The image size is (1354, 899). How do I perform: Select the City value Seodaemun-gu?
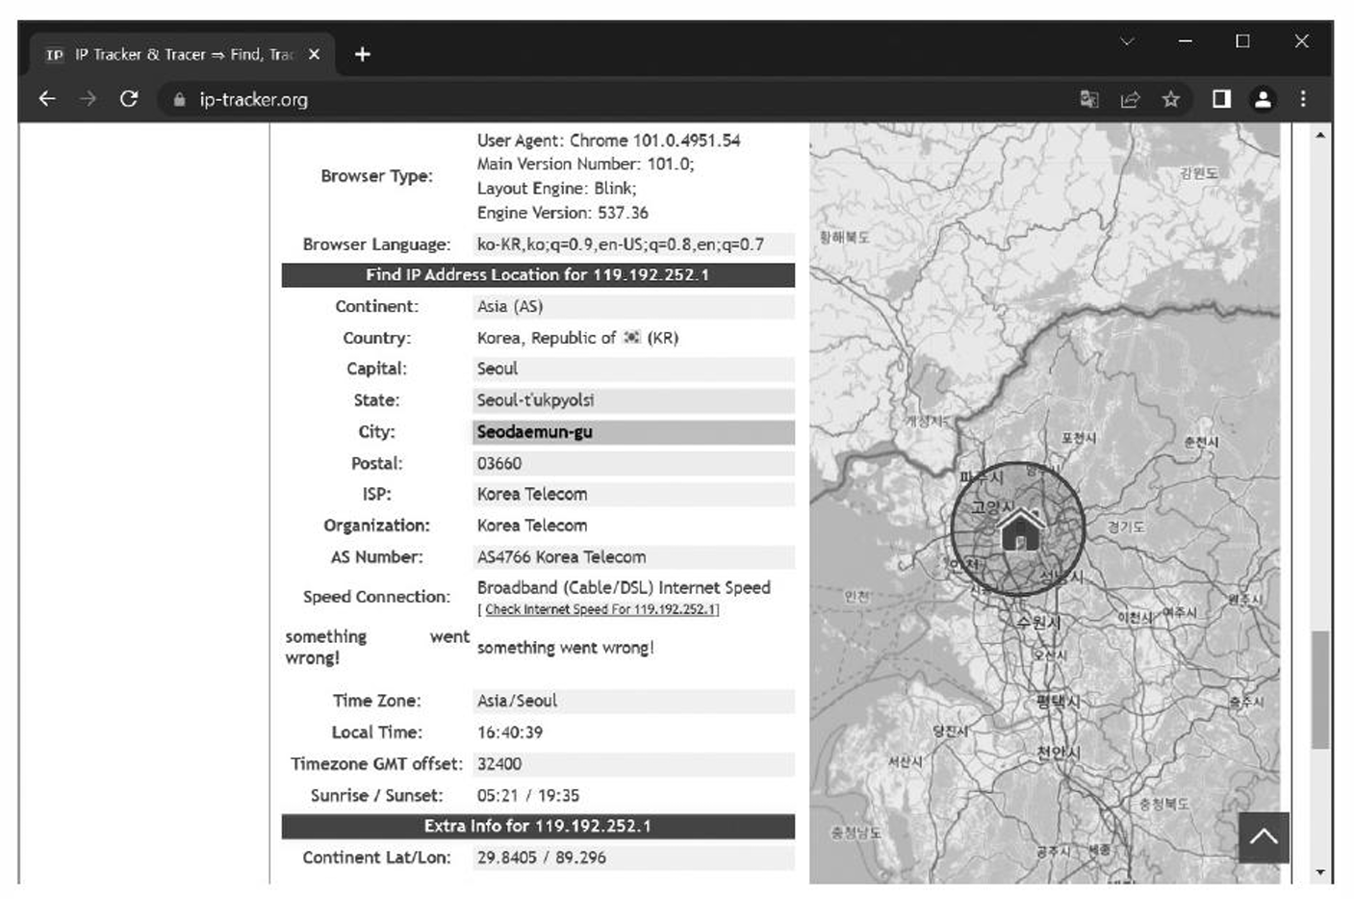click(535, 432)
